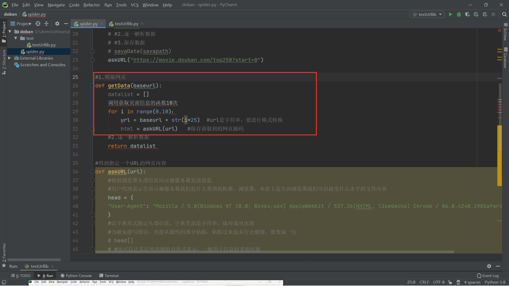
Task: Click Run with Coverage icon
Action: tap(467, 14)
